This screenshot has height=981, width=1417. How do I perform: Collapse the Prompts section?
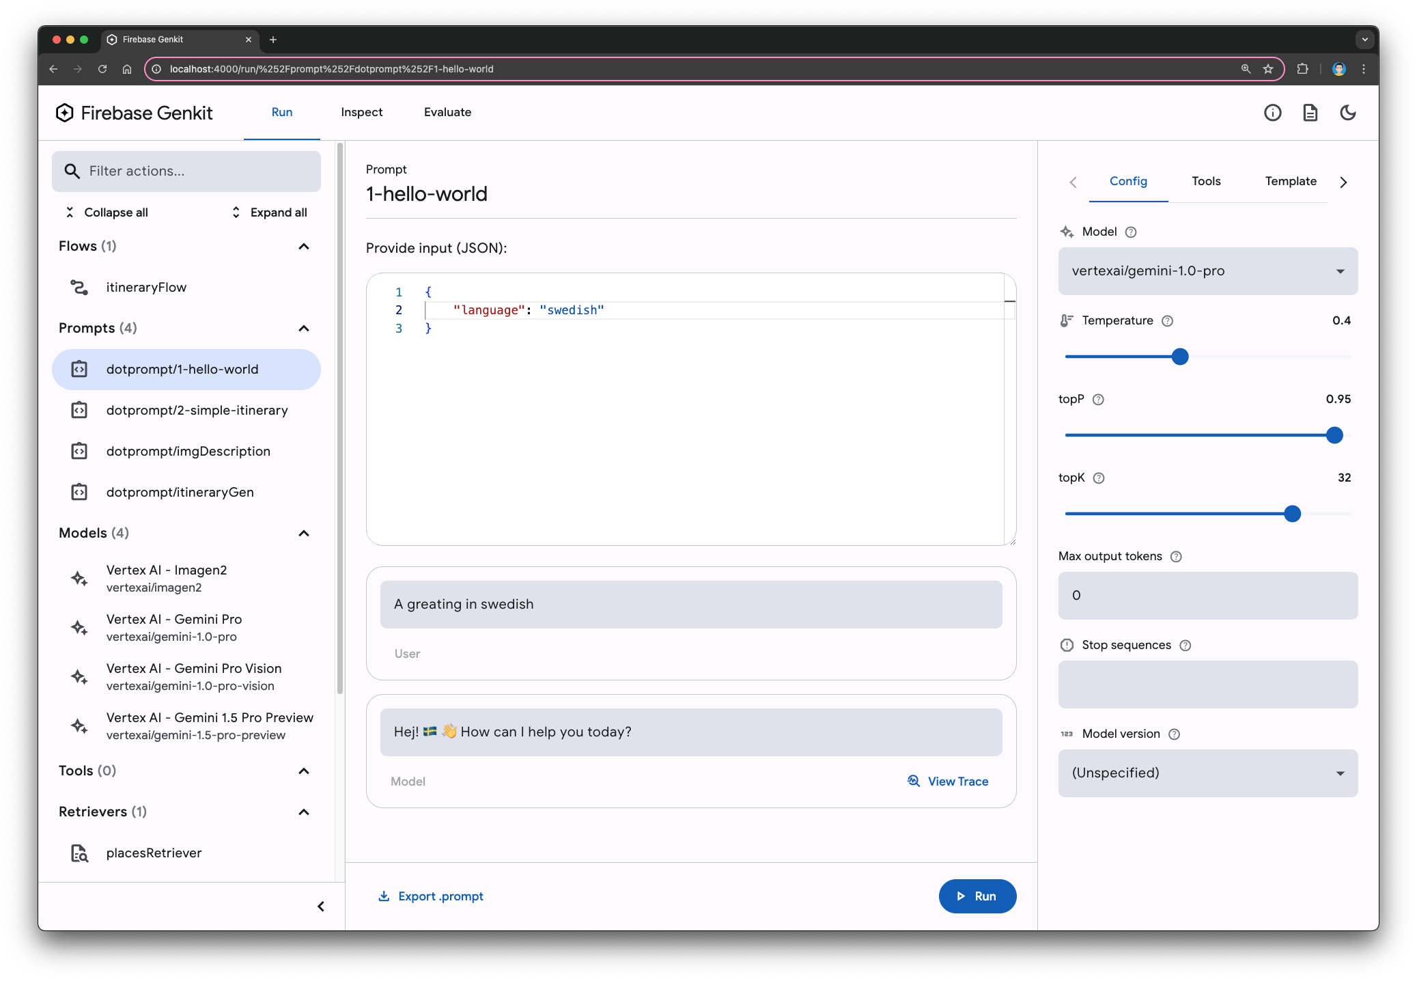(x=305, y=327)
